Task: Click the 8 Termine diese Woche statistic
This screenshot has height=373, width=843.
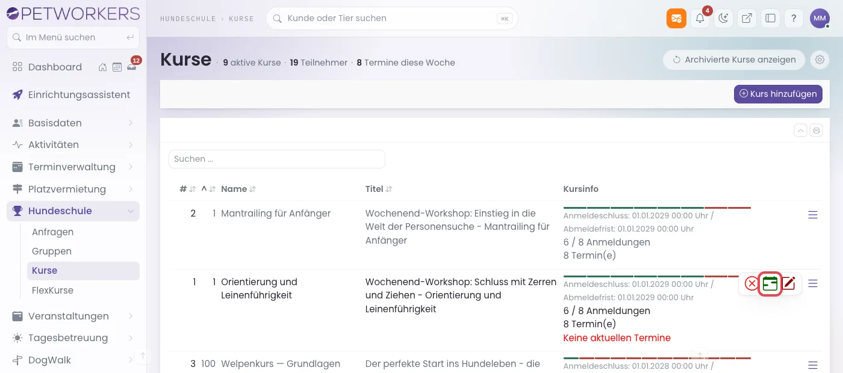Action: [406, 63]
